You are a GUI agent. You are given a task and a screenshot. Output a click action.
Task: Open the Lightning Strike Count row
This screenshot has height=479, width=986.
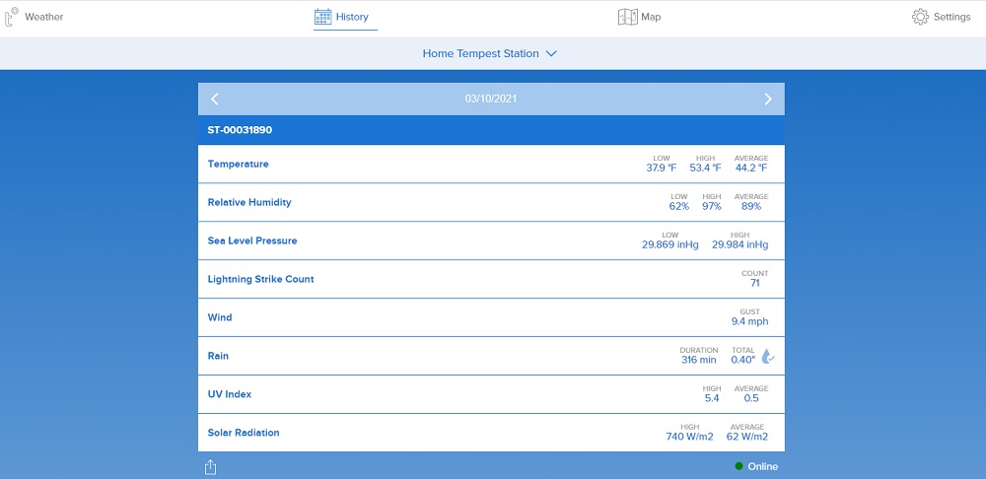coord(491,279)
